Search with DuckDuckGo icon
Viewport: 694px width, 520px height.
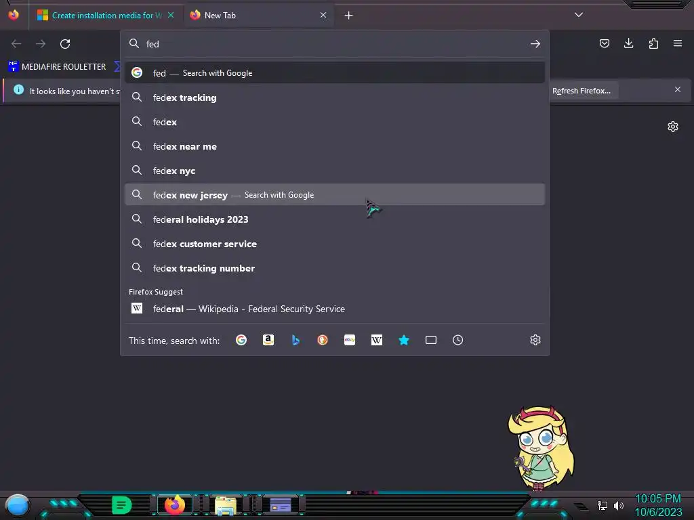coord(323,340)
